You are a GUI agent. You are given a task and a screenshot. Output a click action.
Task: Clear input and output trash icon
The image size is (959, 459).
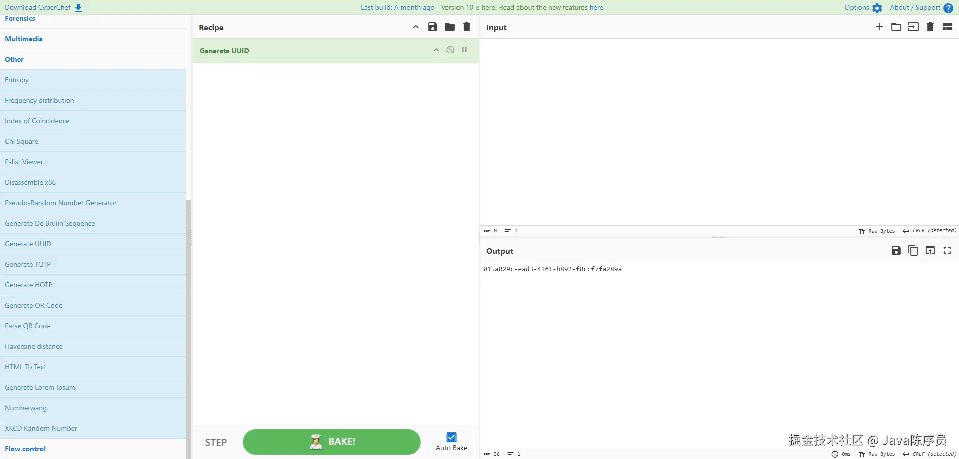(930, 27)
